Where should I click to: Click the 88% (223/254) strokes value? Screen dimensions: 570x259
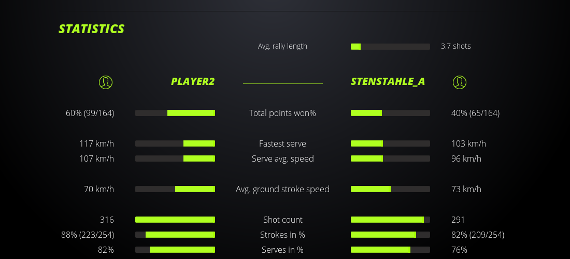click(x=88, y=235)
